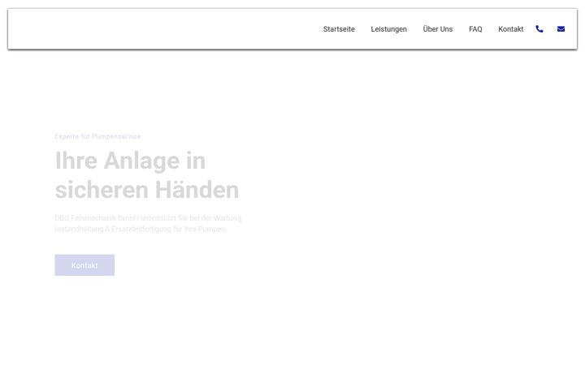
Task: Click the paragraph mentioning DBG Feinmechanik GmbH
Action: click(148, 224)
